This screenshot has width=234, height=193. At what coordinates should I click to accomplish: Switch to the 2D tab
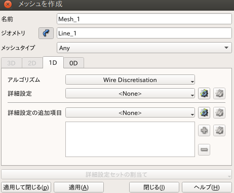(32, 63)
